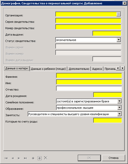Delete record with the X icon
Viewport: 128px width, 164px height.
pos(46,158)
